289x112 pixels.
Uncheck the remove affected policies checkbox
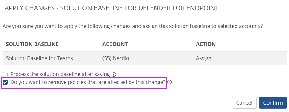[x=5, y=83]
